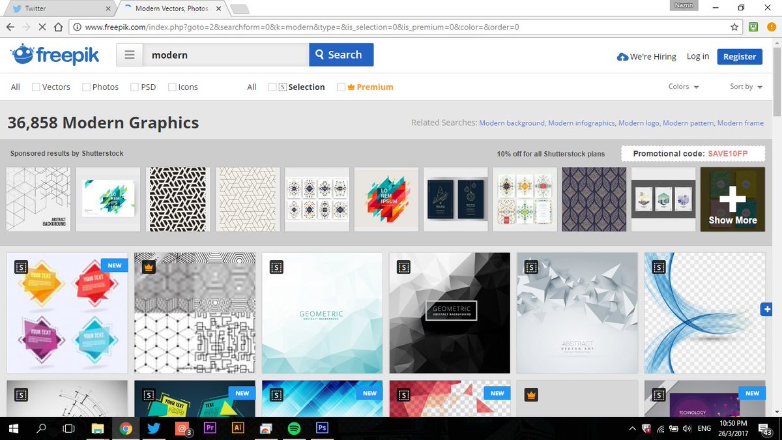Click the Selection badge on blue wave image

point(659,267)
